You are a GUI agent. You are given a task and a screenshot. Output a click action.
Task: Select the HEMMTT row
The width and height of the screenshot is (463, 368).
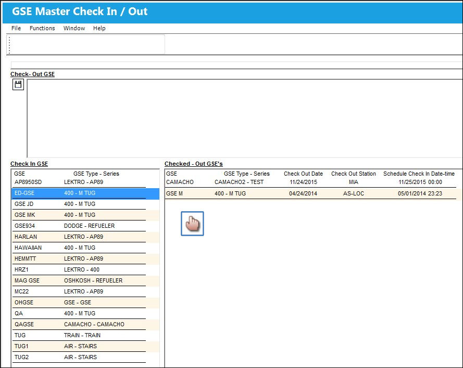(x=85, y=259)
